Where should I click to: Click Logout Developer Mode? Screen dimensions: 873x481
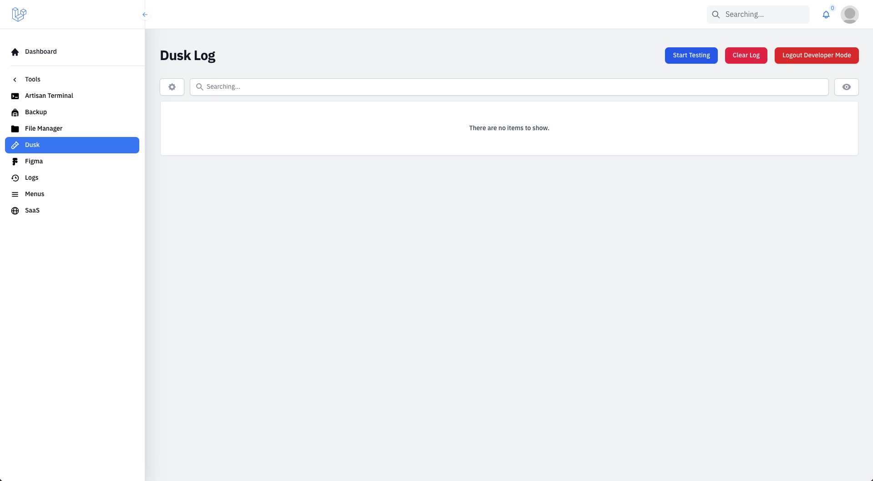(x=817, y=56)
